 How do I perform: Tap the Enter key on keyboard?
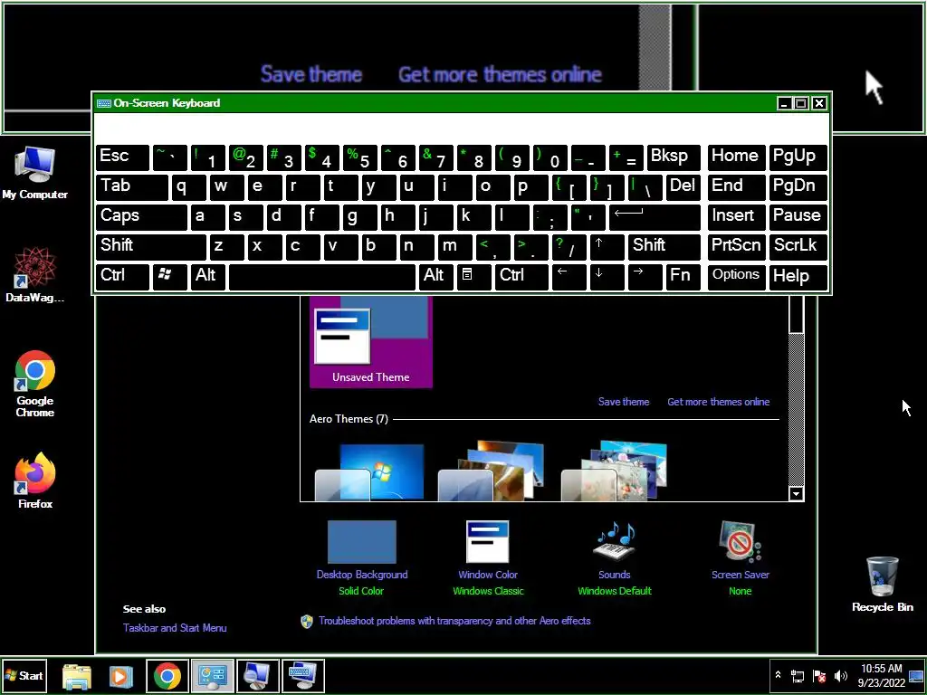pyautogui.click(x=655, y=216)
